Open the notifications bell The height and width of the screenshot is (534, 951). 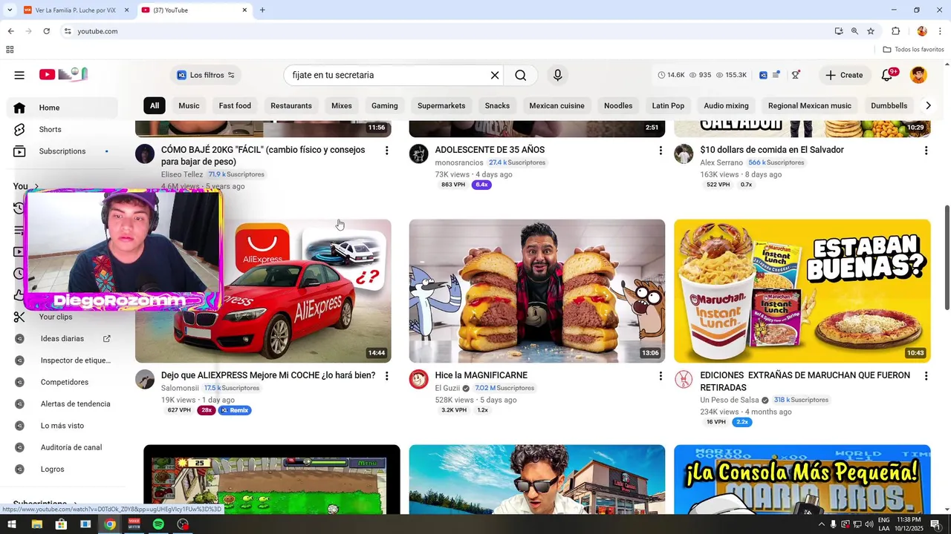click(x=887, y=75)
